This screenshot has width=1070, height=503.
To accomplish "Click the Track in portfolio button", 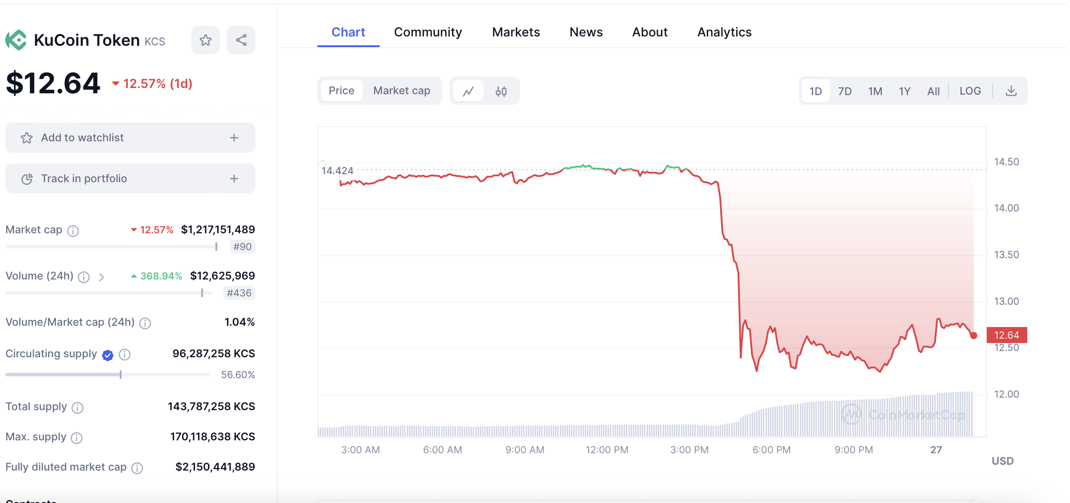I will click(84, 179).
